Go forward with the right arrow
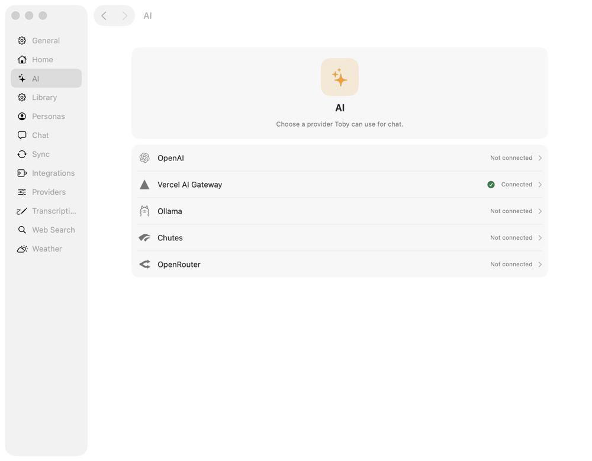This screenshot has width=592, height=461. [x=124, y=15]
